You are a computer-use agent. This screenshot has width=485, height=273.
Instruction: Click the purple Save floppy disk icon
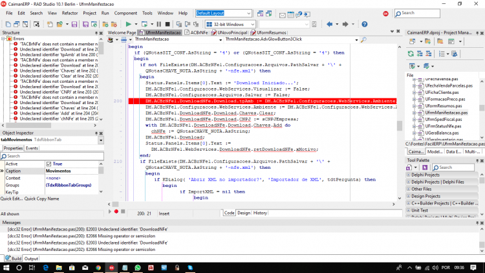74,24
